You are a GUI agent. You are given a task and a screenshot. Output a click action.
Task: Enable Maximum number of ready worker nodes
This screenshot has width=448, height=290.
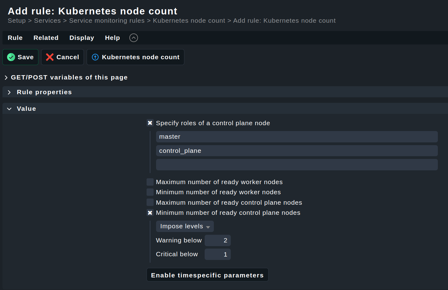(150, 182)
